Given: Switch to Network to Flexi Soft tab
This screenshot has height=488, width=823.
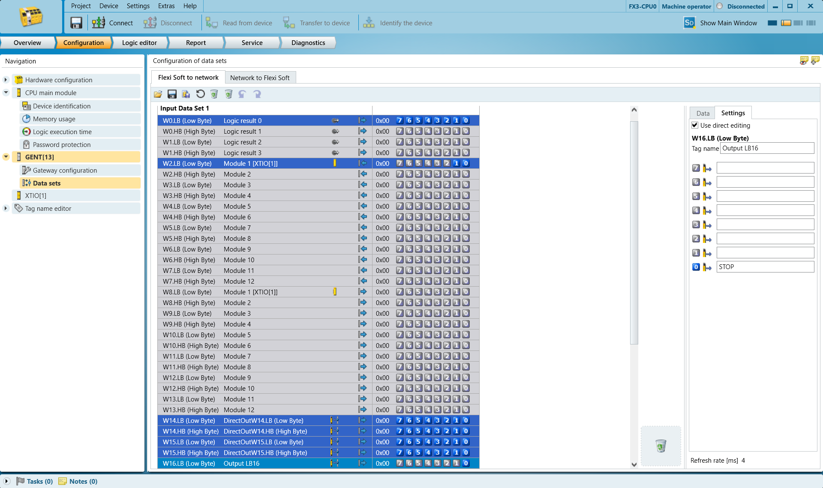Looking at the screenshot, I should coord(260,78).
